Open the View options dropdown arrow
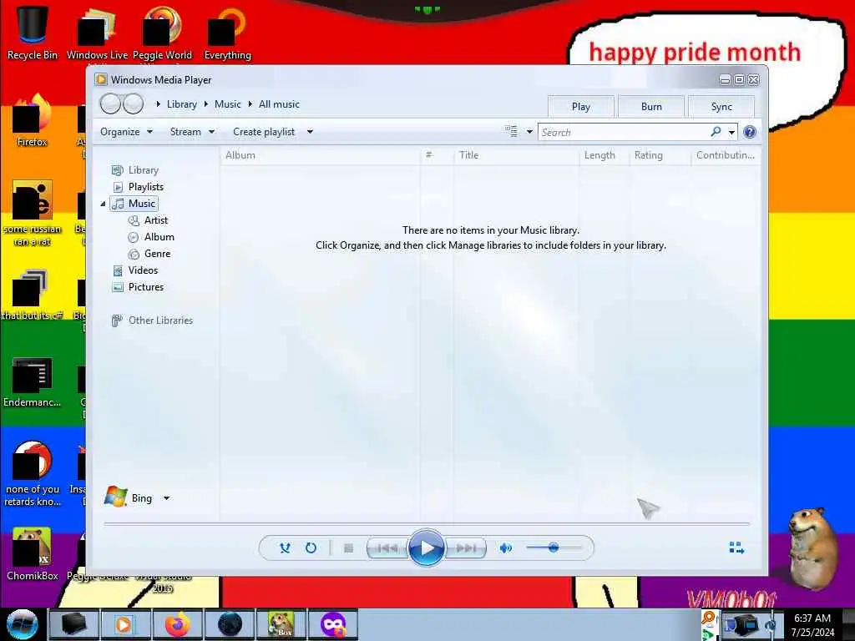This screenshot has height=641, width=855. (x=529, y=132)
